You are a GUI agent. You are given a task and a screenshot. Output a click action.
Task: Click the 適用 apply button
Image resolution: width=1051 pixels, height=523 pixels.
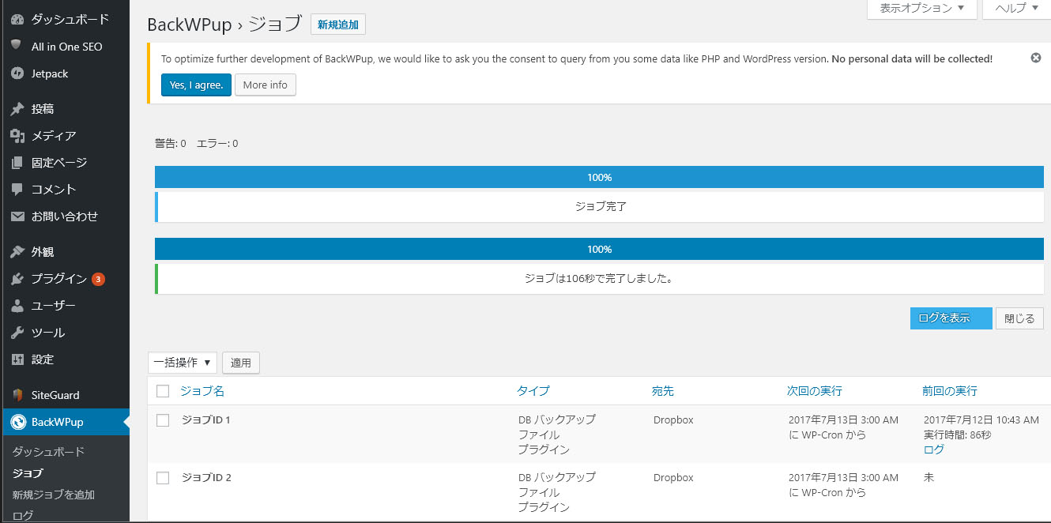click(241, 363)
